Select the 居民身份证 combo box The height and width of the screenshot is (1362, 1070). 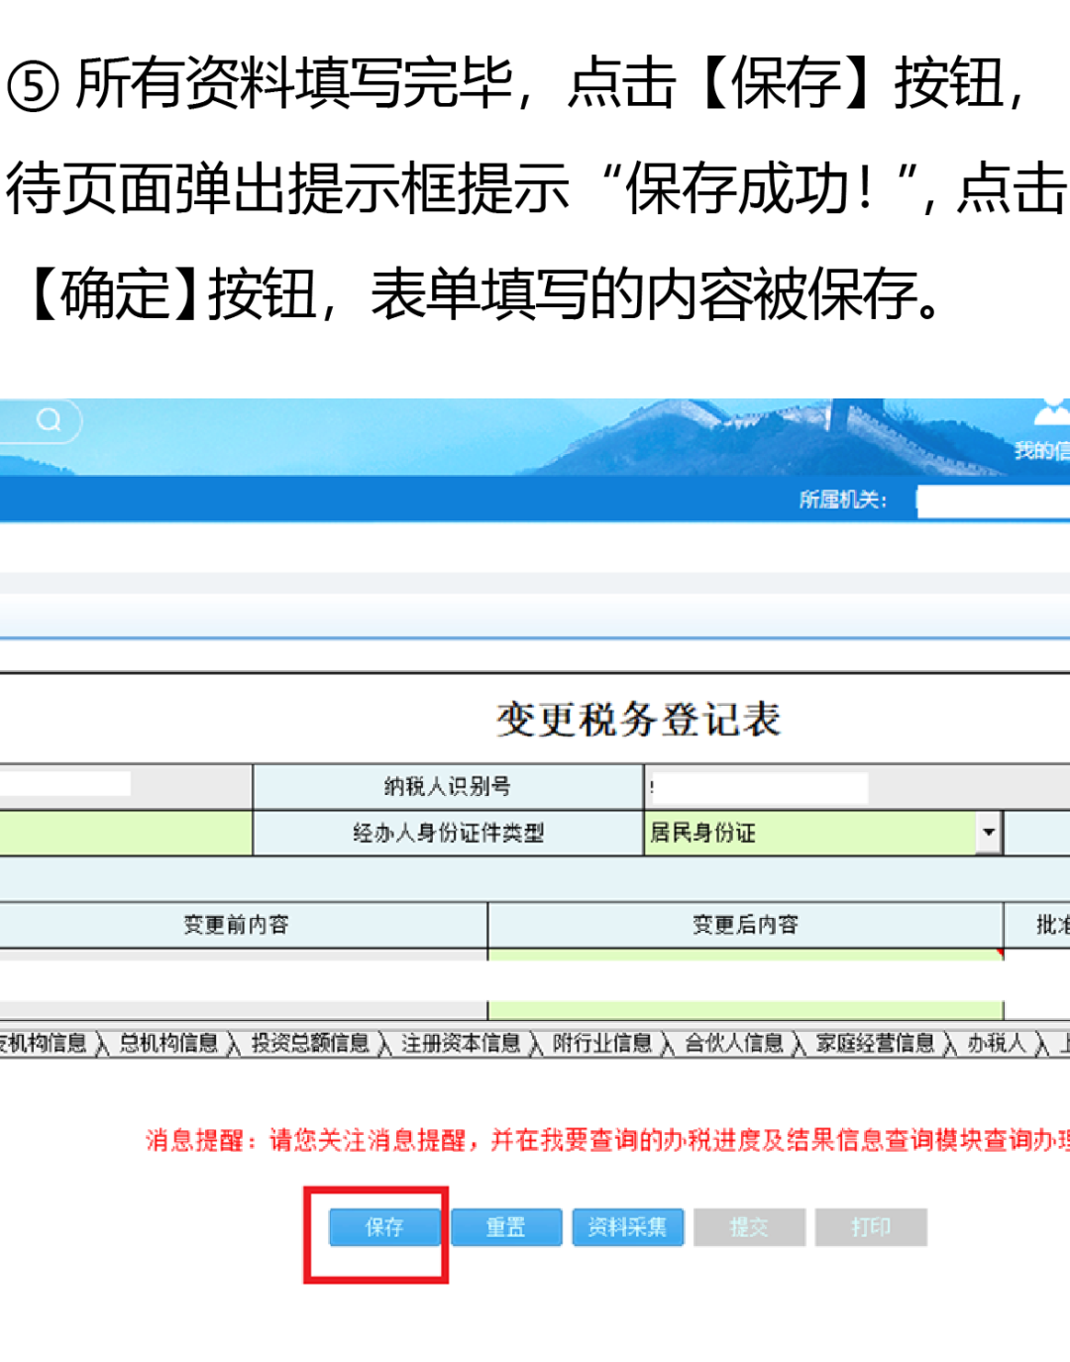[x=809, y=833]
